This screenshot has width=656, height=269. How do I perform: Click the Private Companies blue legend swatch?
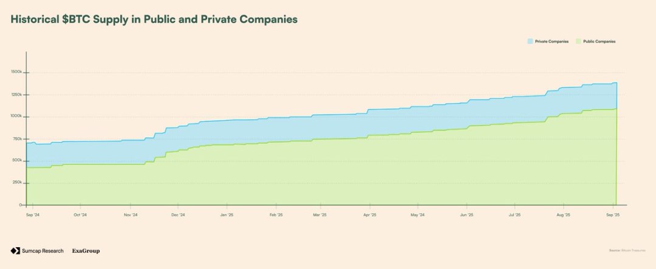pos(530,41)
